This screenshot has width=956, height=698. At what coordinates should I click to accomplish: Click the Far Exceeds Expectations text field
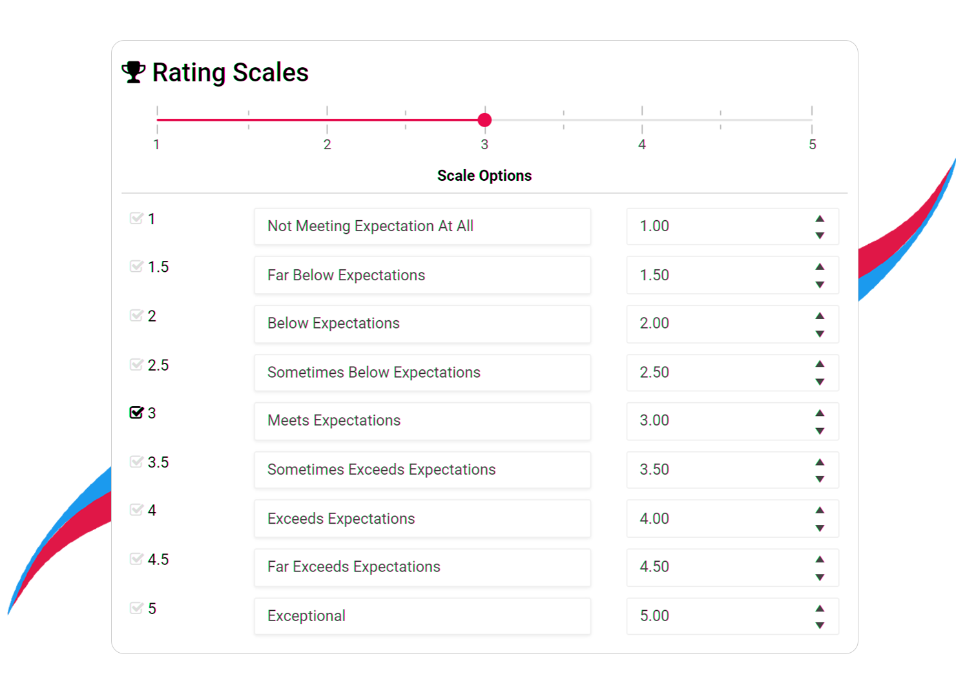click(422, 567)
